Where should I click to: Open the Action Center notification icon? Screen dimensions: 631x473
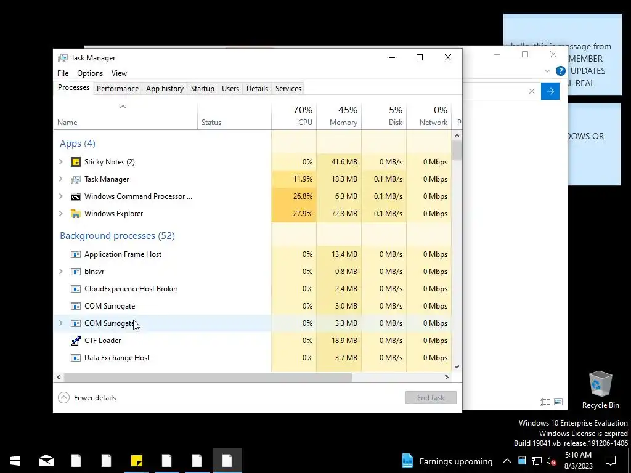click(x=611, y=461)
